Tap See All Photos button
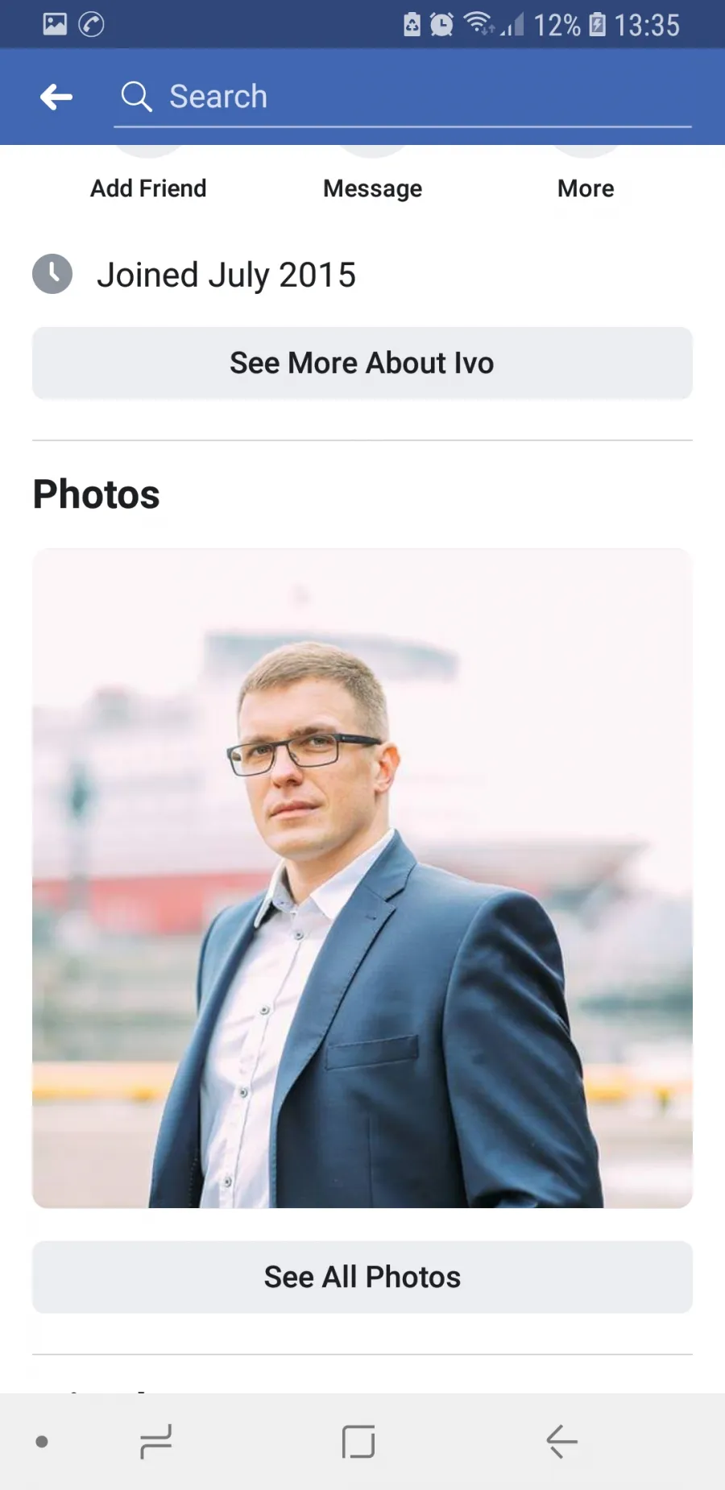 click(362, 1277)
